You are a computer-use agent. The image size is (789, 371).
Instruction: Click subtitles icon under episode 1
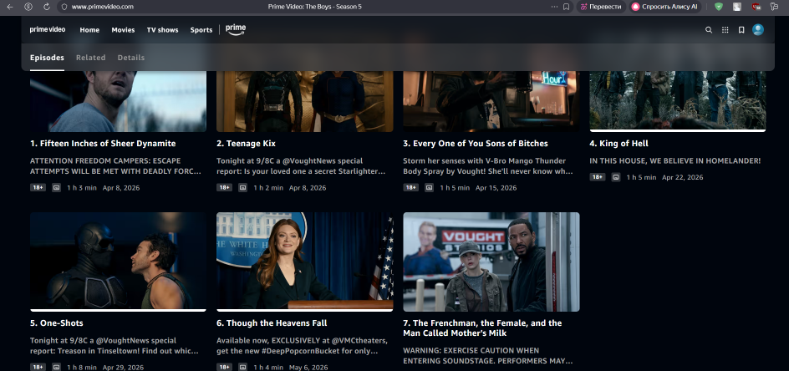click(x=56, y=188)
